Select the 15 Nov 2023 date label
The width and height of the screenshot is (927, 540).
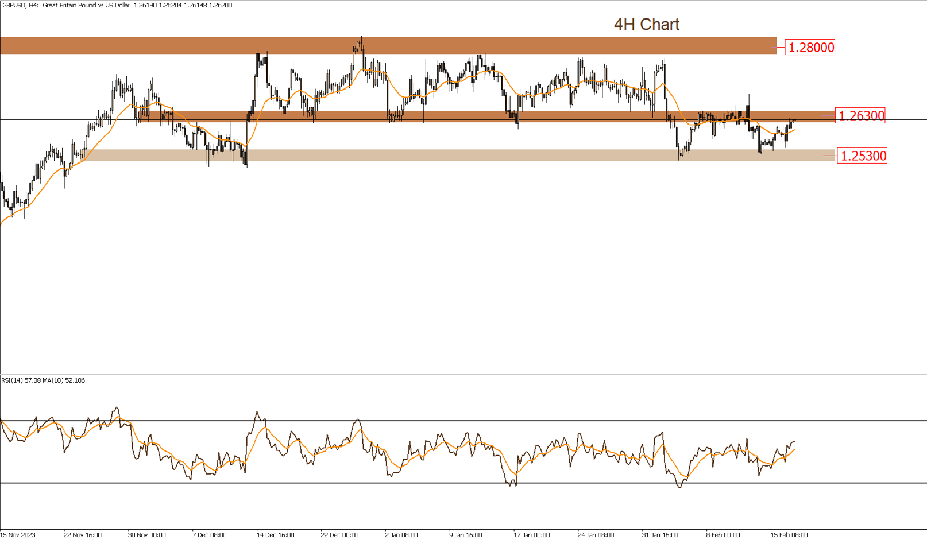(x=17, y=534)
